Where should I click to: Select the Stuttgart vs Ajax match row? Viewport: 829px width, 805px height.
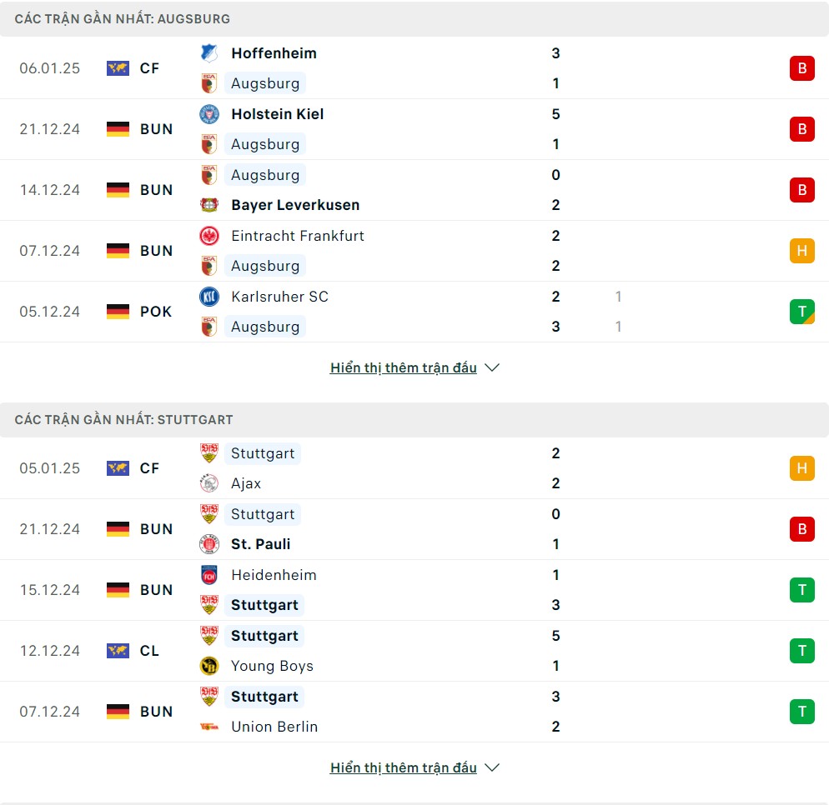point(414,468)
